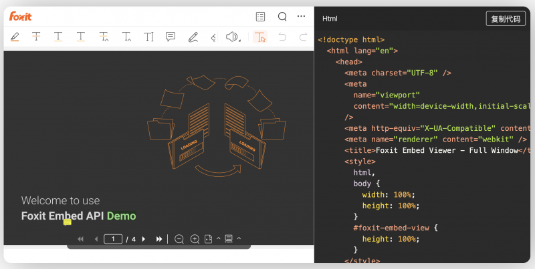Click the "body {" code line
Screen dimensions: 535x269
point(366,184)
